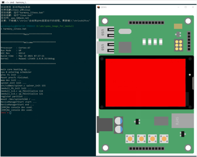The width and height of the screenshot is (197, 157).
Task: Click the tan component at top right of board
Action: pos(178,26)
